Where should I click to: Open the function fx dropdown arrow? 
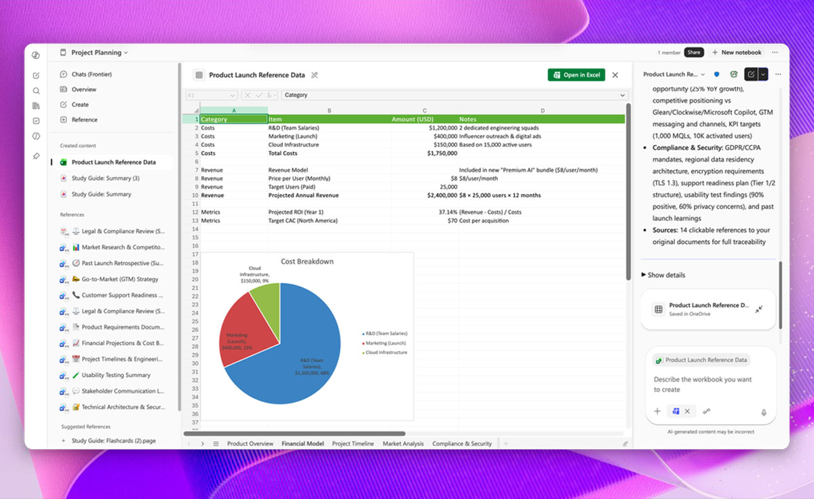coord(275,96)
